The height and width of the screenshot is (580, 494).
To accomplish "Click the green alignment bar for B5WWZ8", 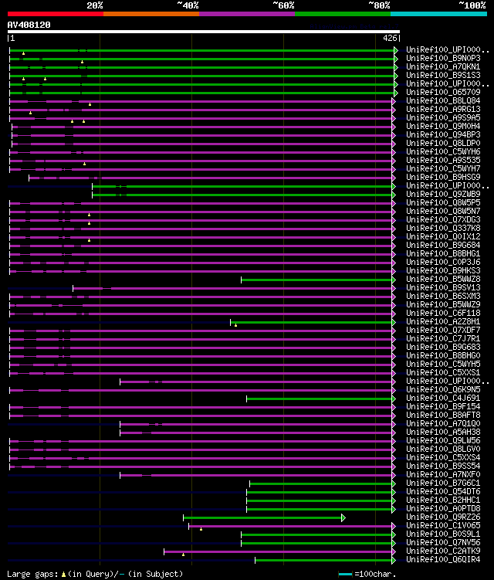I will tap(316, 280).
